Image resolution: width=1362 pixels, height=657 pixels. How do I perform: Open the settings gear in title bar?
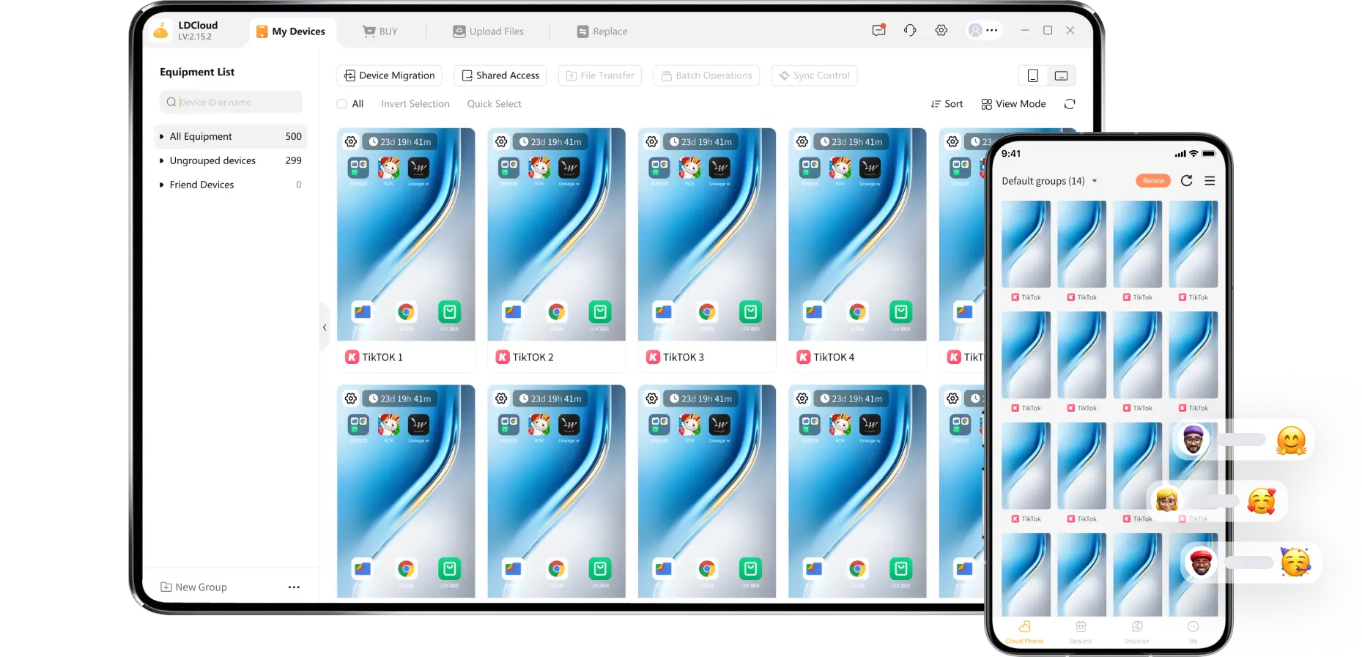(x=941, y=31)
